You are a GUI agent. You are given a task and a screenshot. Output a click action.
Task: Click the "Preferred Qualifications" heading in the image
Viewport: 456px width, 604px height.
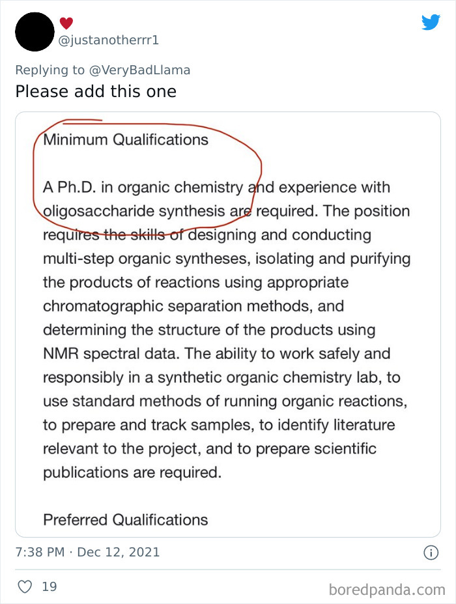pyautogui.click(x=126, y=519)
